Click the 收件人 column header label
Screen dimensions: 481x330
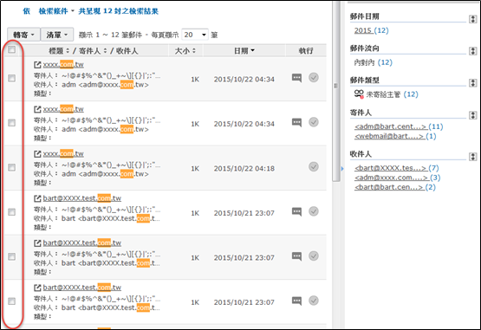click(127, 51)
